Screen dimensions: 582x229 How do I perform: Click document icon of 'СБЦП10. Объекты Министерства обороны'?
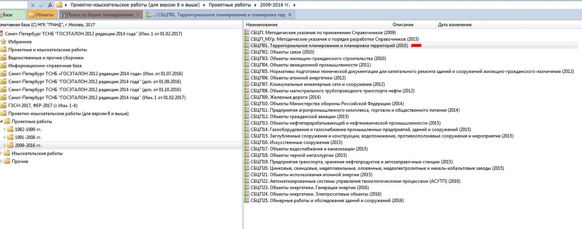[x=247, y=104]
